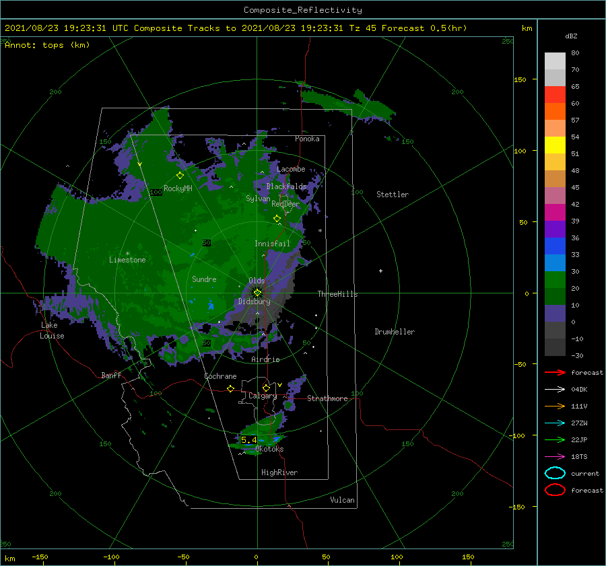Click the ThreeHills label
Image resolution: width=606 pixels, height=566 pixels.
(337, 294)
